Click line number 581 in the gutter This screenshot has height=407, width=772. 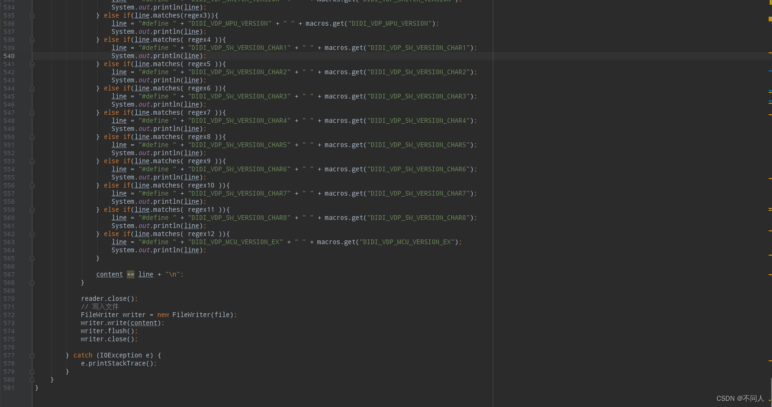pyautogui.click(x=9, y=388)
